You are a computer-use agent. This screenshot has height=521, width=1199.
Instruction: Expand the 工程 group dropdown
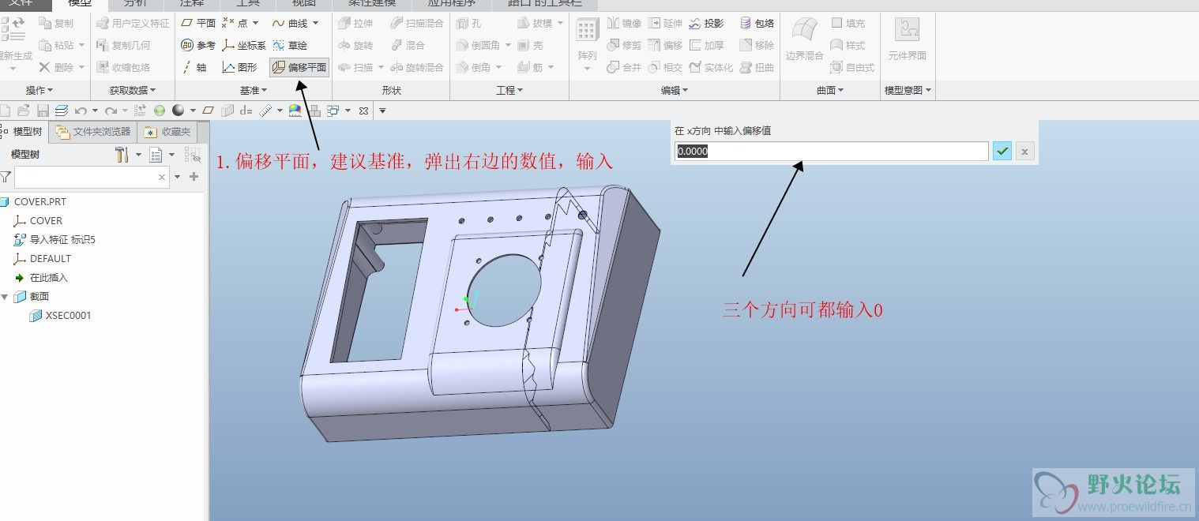509,91
